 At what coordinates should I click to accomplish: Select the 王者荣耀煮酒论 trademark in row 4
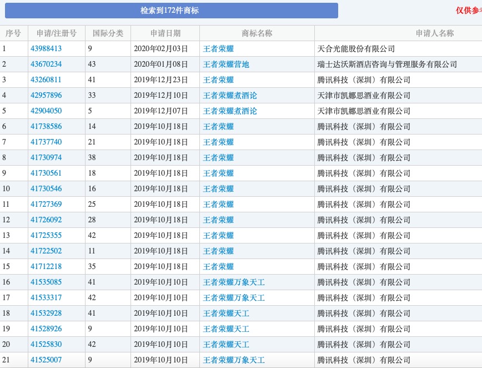click(x=230, y=96)
